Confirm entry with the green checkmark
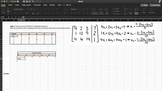The width and height of the screenshot is (162, 91). [x=15, y=17]
